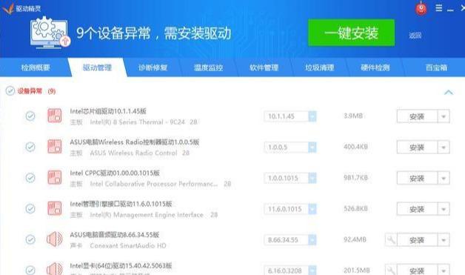Uncheck the Intel显卡(64位)驱动 checkbox
Screen dimensions: 465x275
pyautogui.click(x=30, y=270)
